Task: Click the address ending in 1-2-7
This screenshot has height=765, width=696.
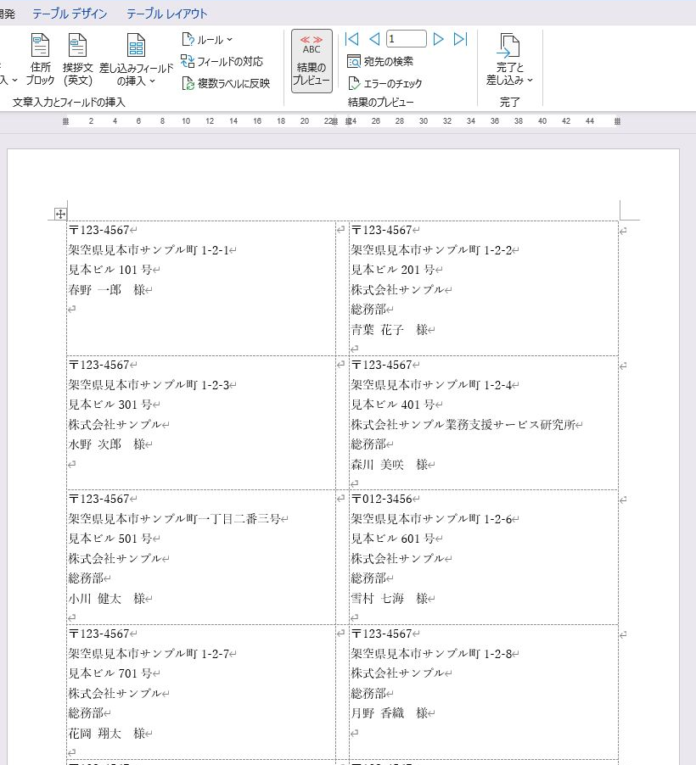Action: 149,654
